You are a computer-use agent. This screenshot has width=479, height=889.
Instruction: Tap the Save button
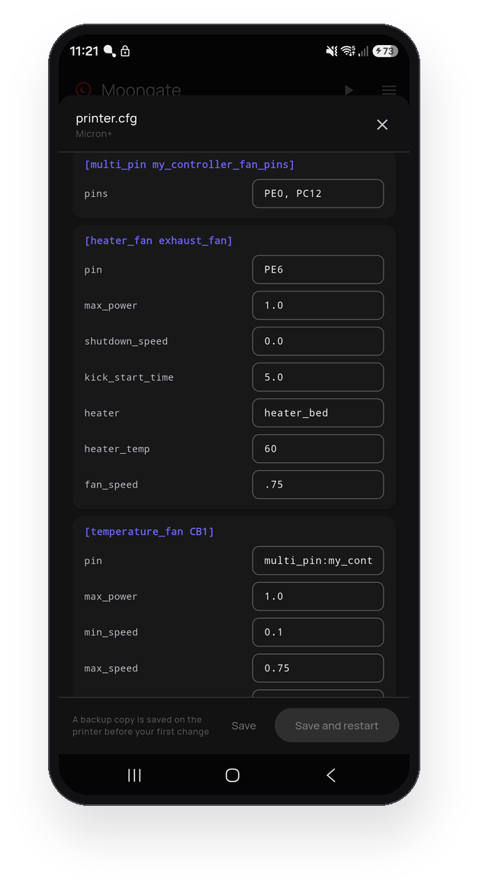point(244,726)
